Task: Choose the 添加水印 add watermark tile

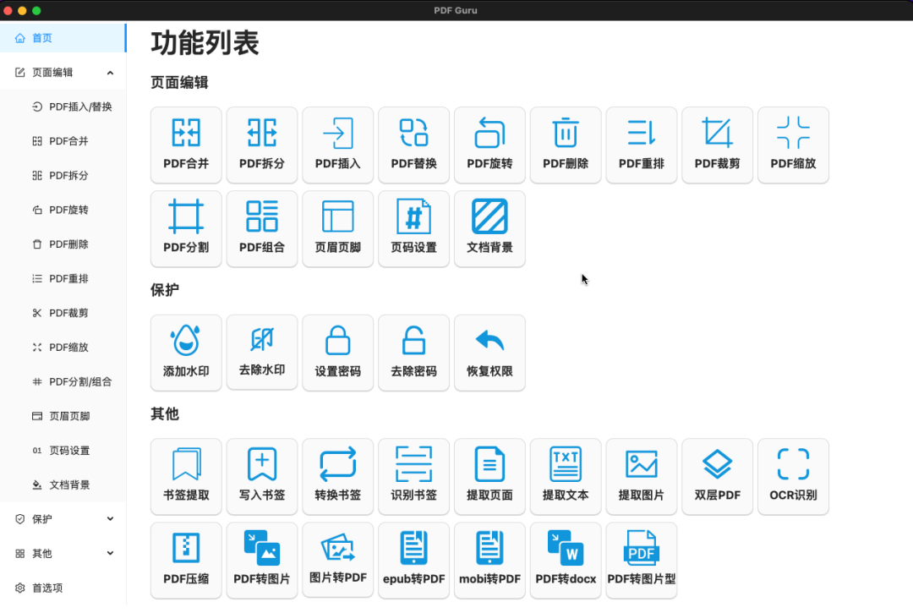Action: click(x=186, y=353)
